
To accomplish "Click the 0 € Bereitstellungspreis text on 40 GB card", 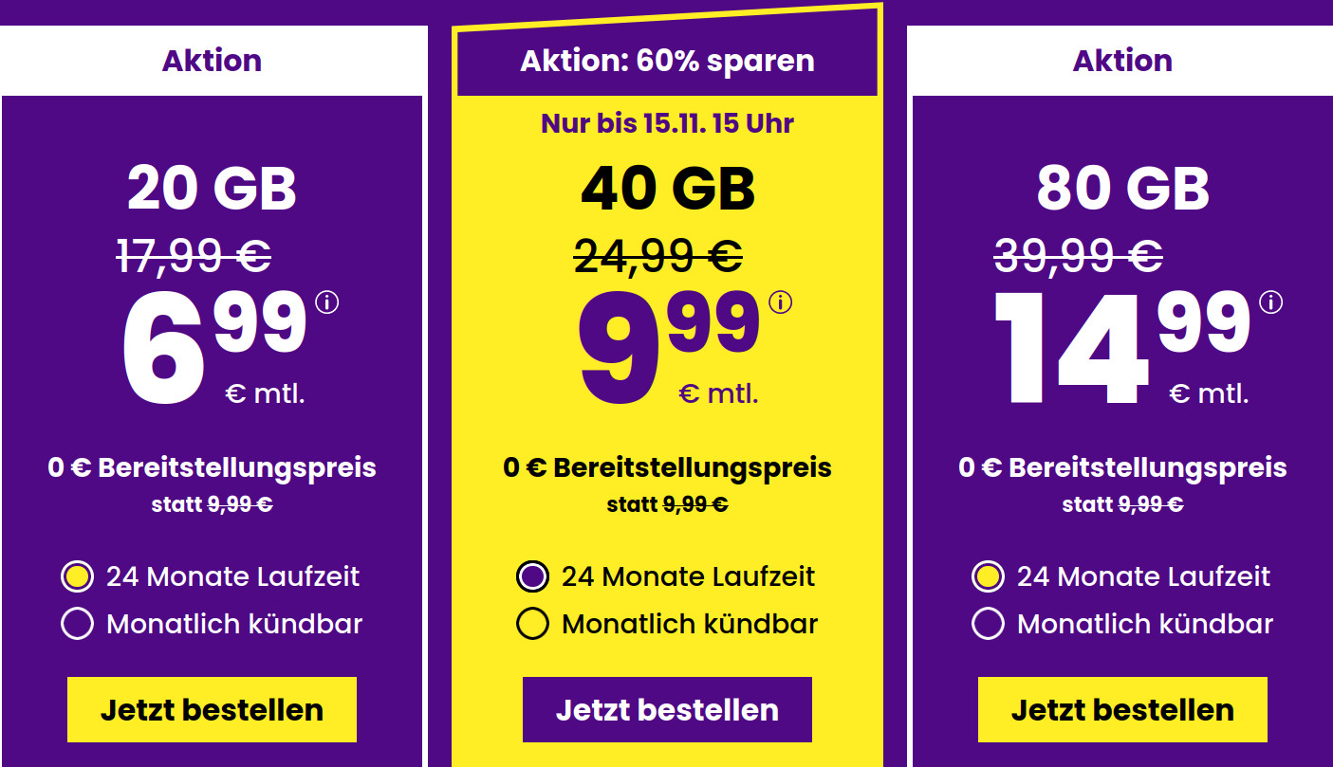I will [x=666, y=466].
